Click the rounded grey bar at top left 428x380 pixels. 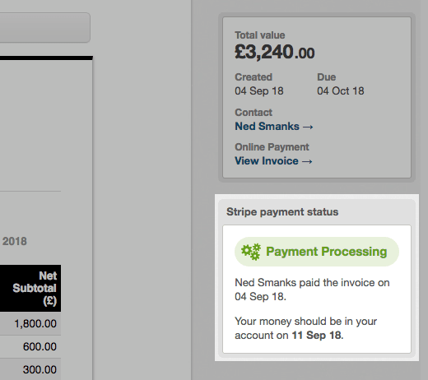pos(45,27)
